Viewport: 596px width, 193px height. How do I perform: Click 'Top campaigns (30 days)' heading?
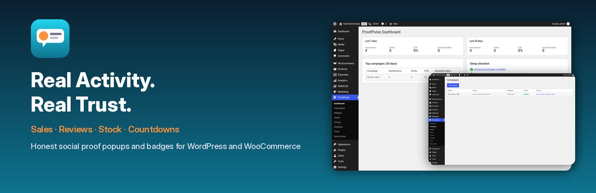click(381, 63)
